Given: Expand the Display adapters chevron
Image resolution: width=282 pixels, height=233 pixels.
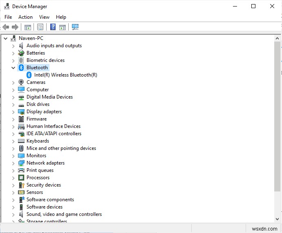Looking at the screenshot, I should 13,112.
